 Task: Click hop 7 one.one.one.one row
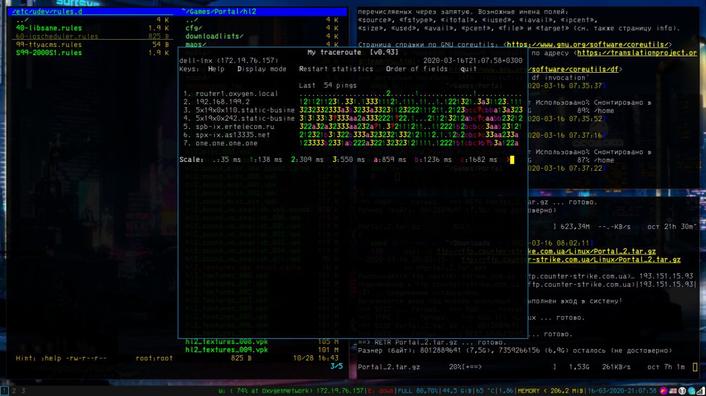tap(351, 143)
